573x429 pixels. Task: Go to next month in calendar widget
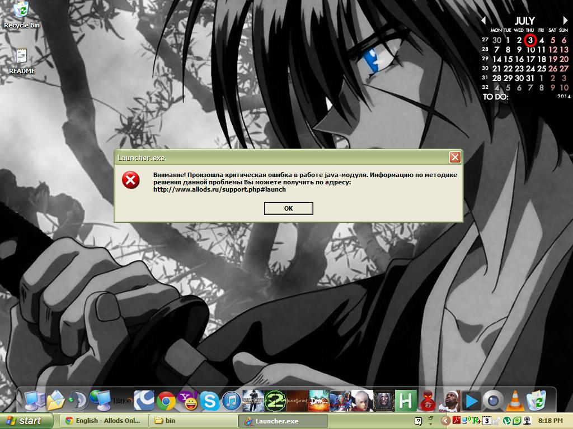565,21
